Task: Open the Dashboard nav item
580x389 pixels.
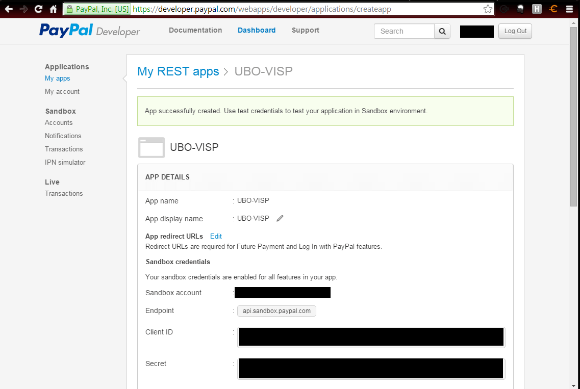Action: coord(257,30)
